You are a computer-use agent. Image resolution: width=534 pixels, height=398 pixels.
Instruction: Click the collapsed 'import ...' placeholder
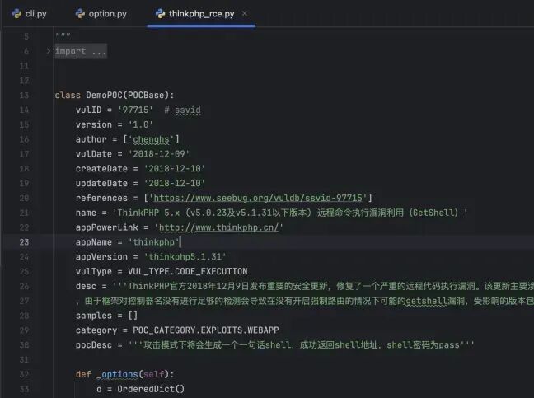81,51
